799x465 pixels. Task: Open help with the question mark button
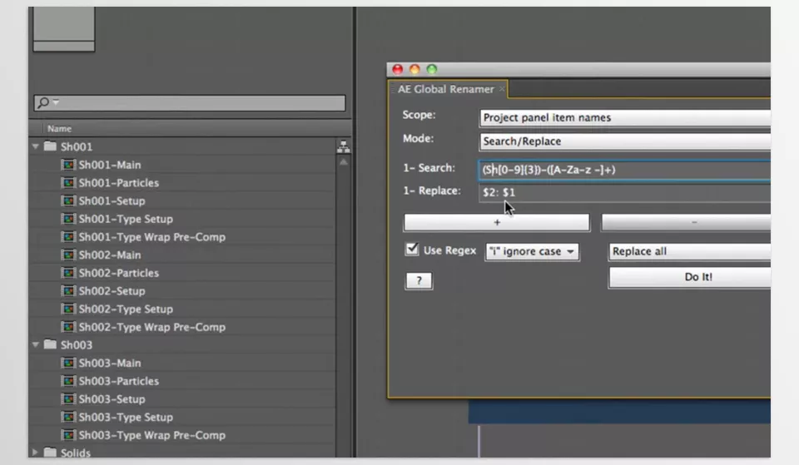419,280
